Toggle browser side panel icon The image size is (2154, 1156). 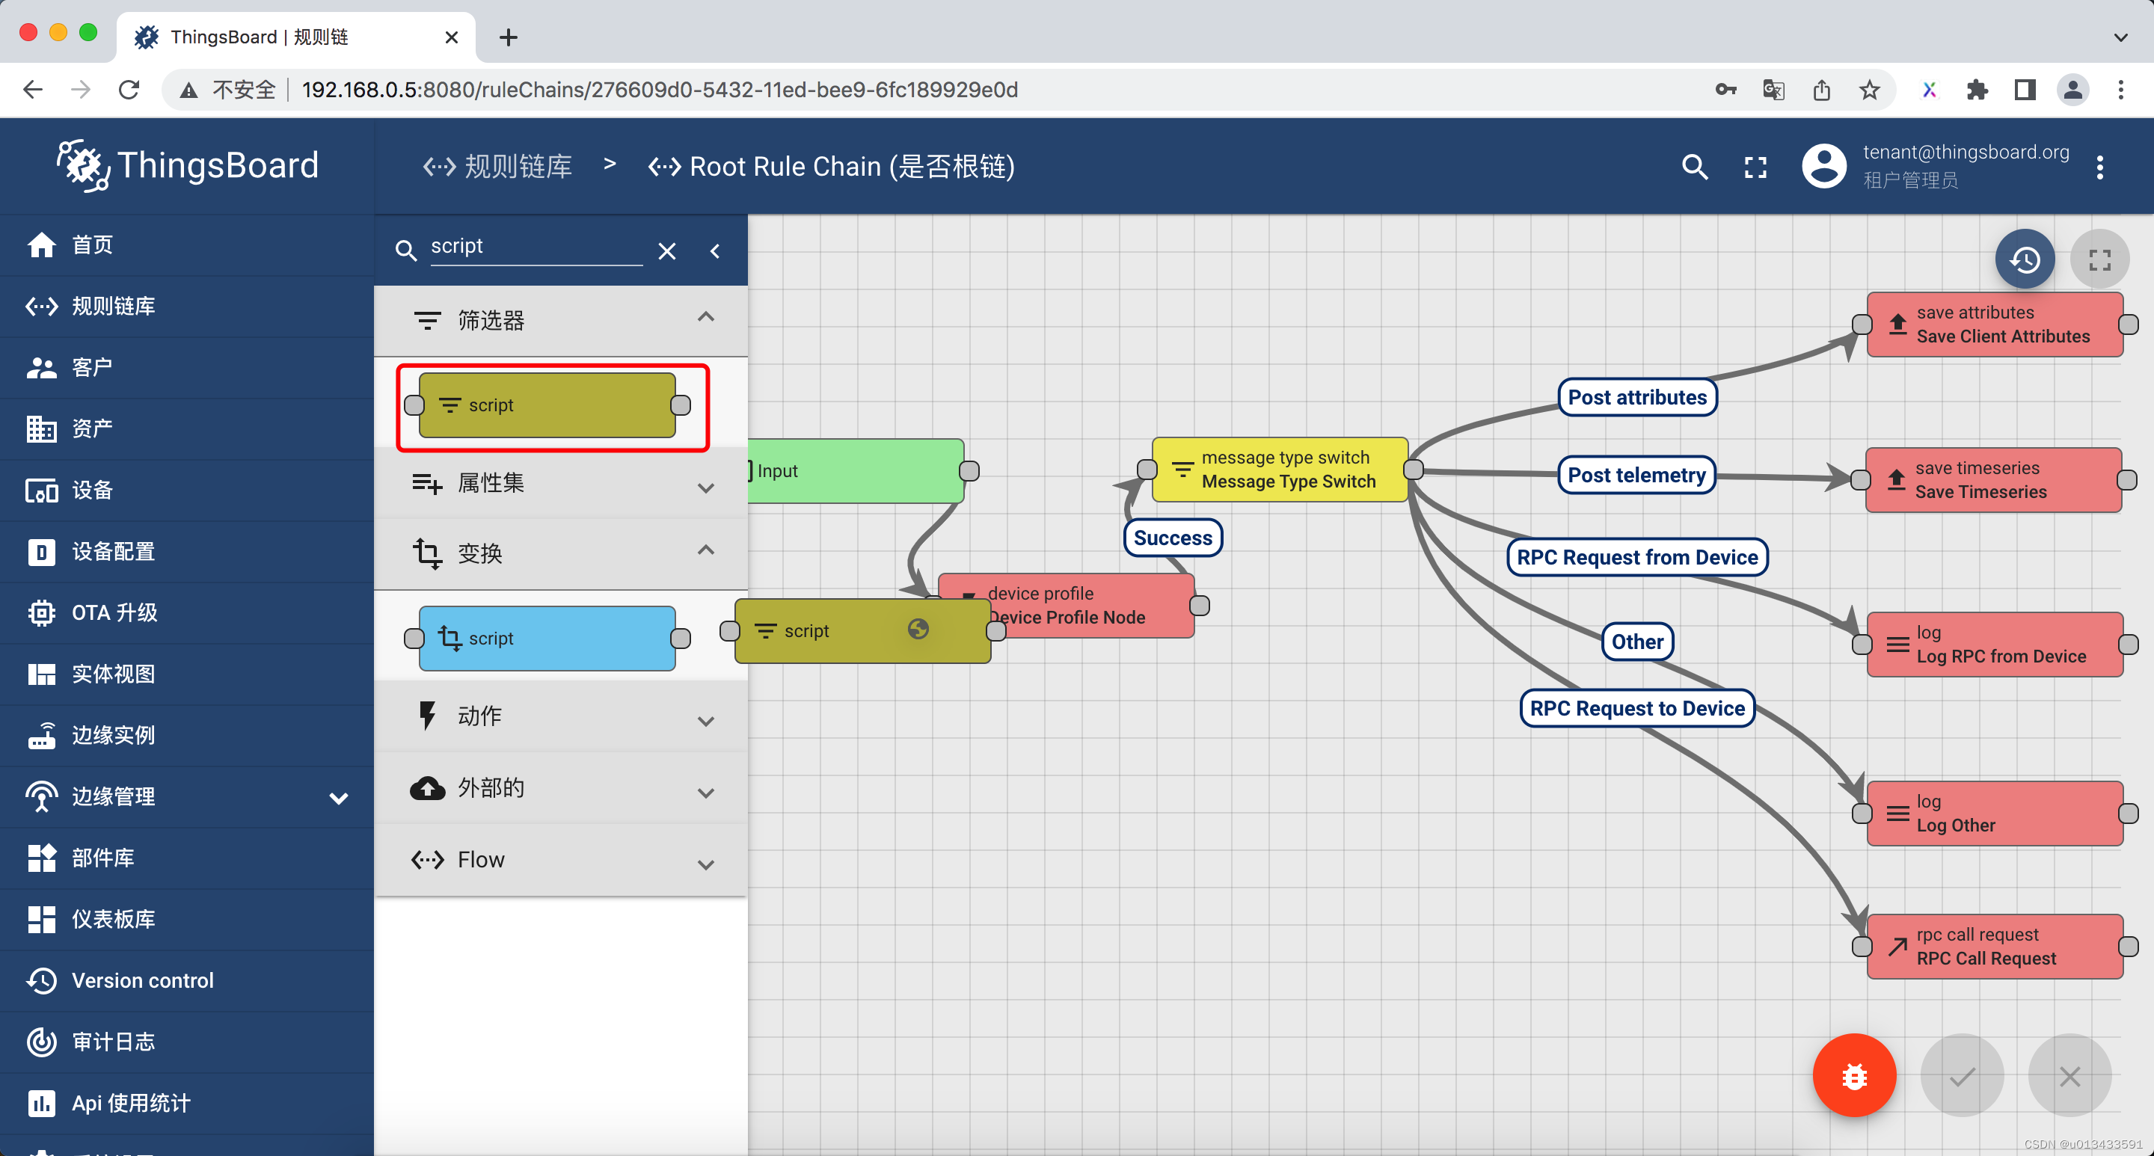(2025, 90)
